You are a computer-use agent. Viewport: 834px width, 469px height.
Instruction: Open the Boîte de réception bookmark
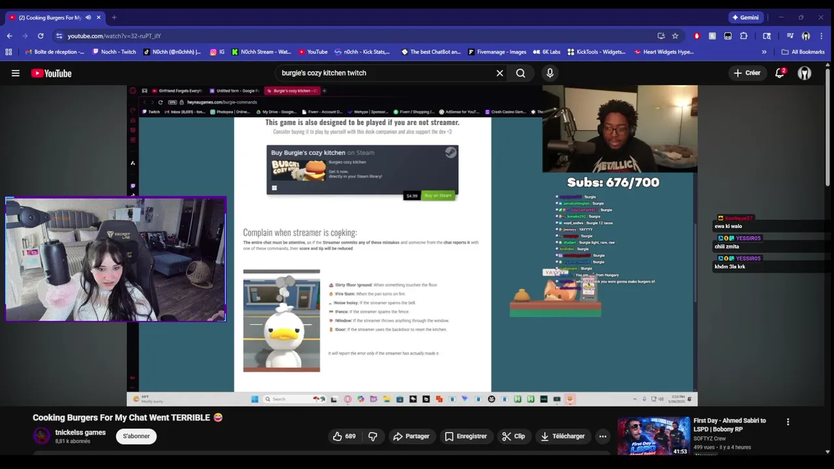click(55, 52)
